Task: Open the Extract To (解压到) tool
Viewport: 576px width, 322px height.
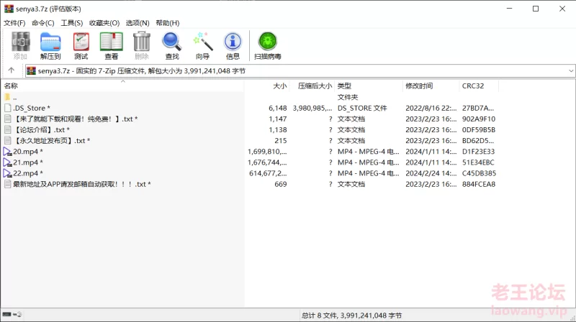Action: click(x=50, y=45)
